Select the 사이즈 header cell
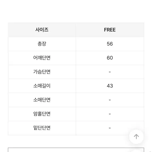 coord(42,30)
